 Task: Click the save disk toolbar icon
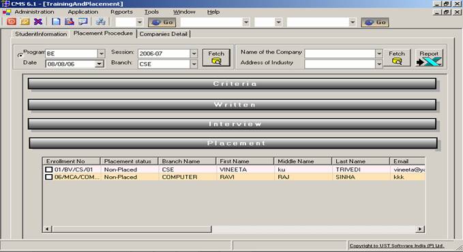[x=70, y=22]
